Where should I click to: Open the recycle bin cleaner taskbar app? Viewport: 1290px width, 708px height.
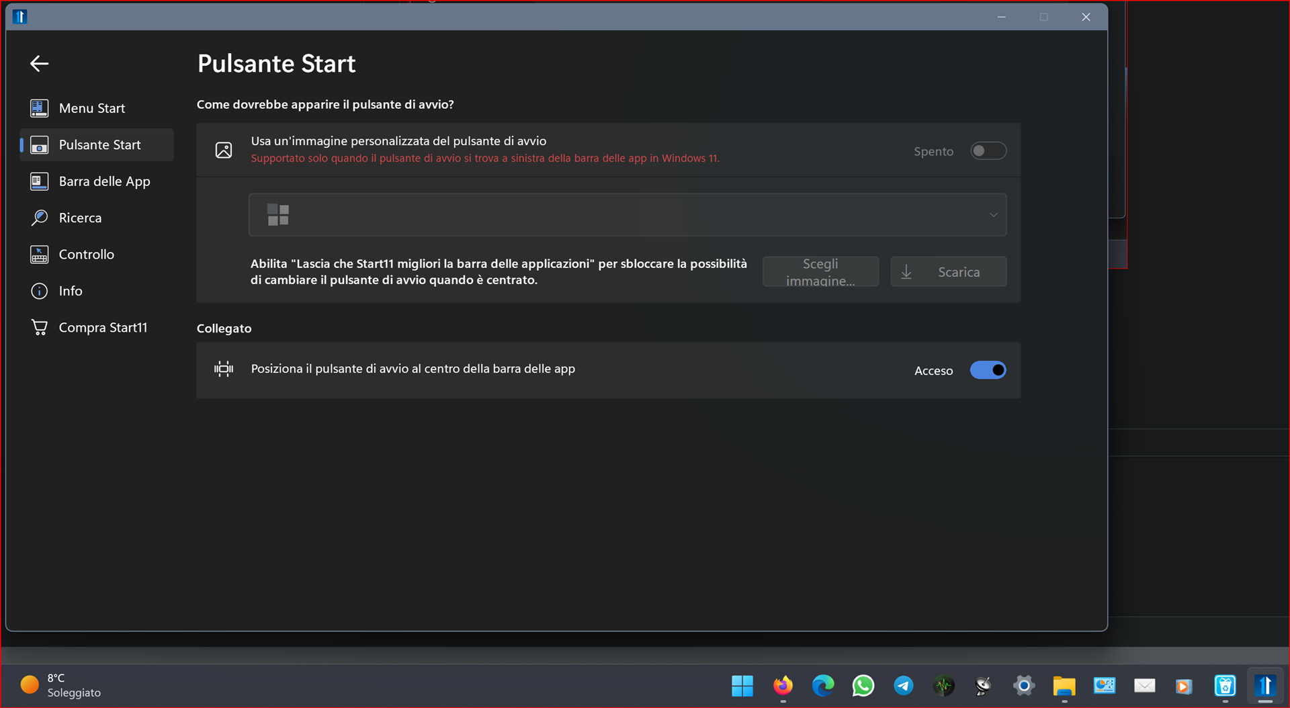1225,686
